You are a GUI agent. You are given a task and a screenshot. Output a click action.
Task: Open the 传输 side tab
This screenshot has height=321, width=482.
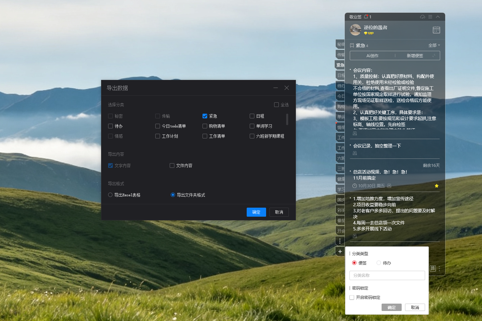point(340,55)
